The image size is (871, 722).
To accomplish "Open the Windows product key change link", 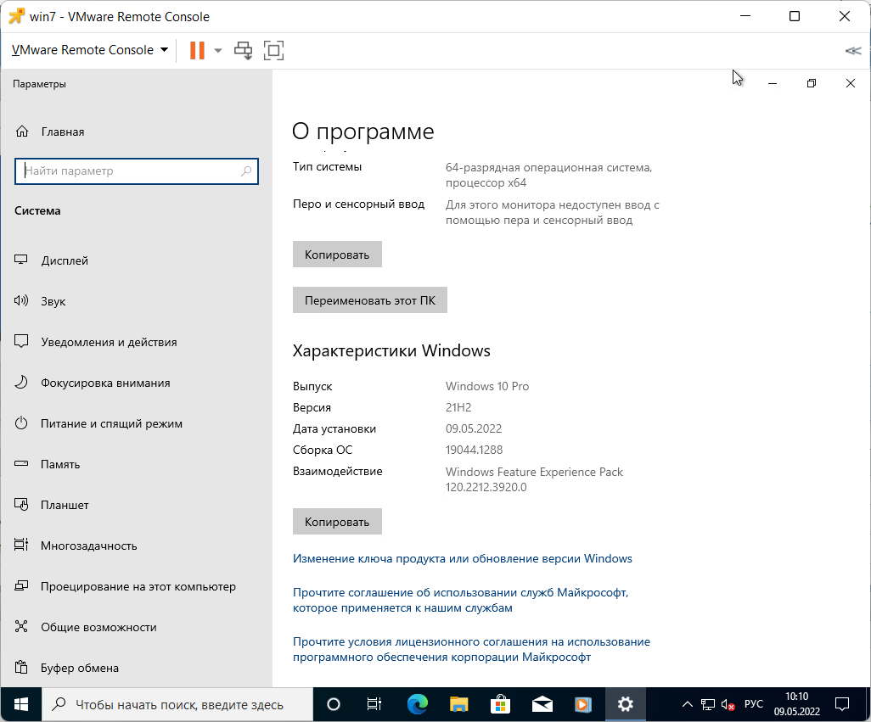I will pyautogui.click(x=462, y=558).
